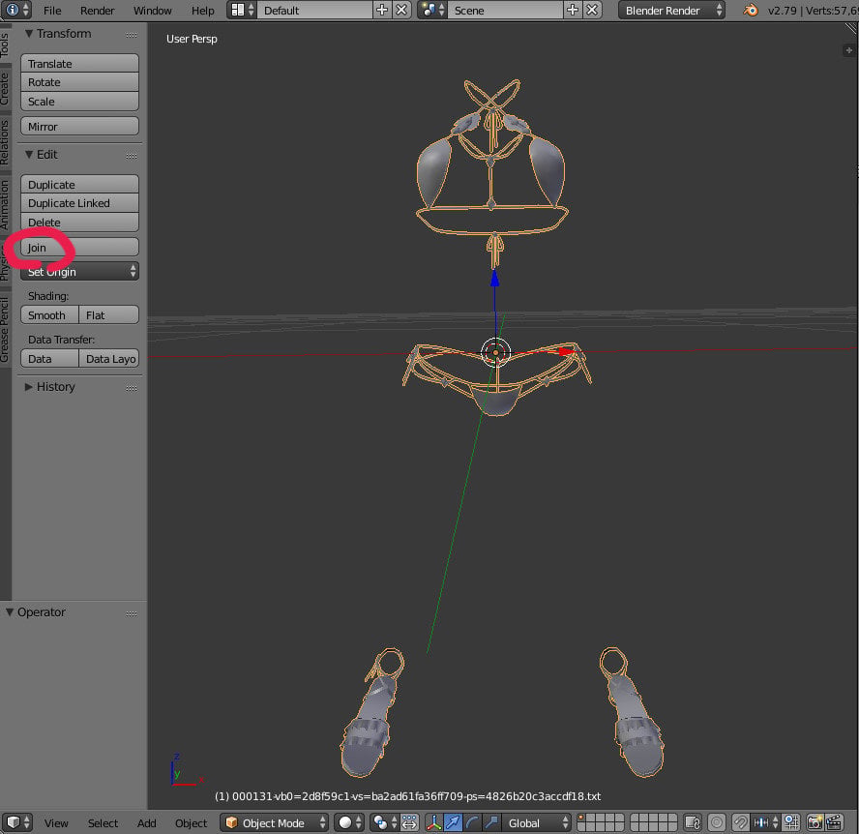859x834 pixels.
Task: Open the File menu
Action: 52,11
